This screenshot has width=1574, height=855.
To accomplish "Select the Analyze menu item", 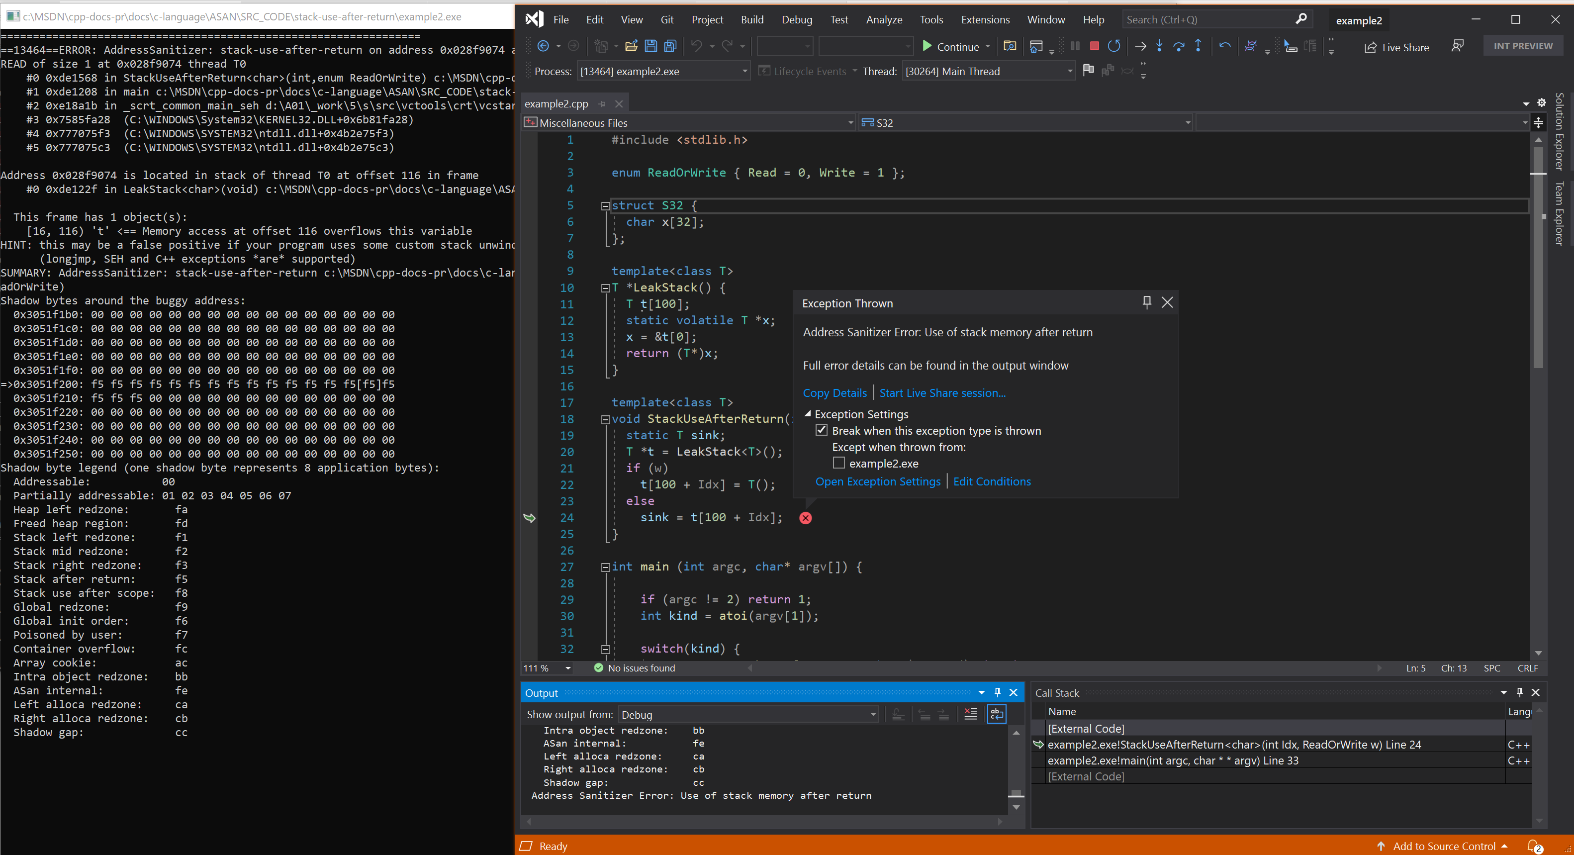I will coord(882,19).
